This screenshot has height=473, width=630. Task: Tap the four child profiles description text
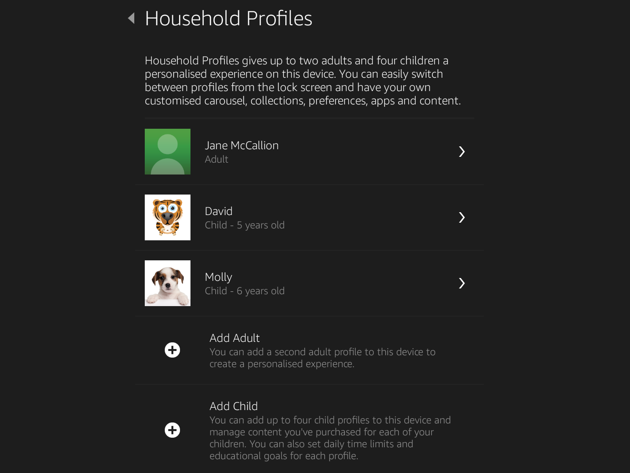(x=330, y=438)
